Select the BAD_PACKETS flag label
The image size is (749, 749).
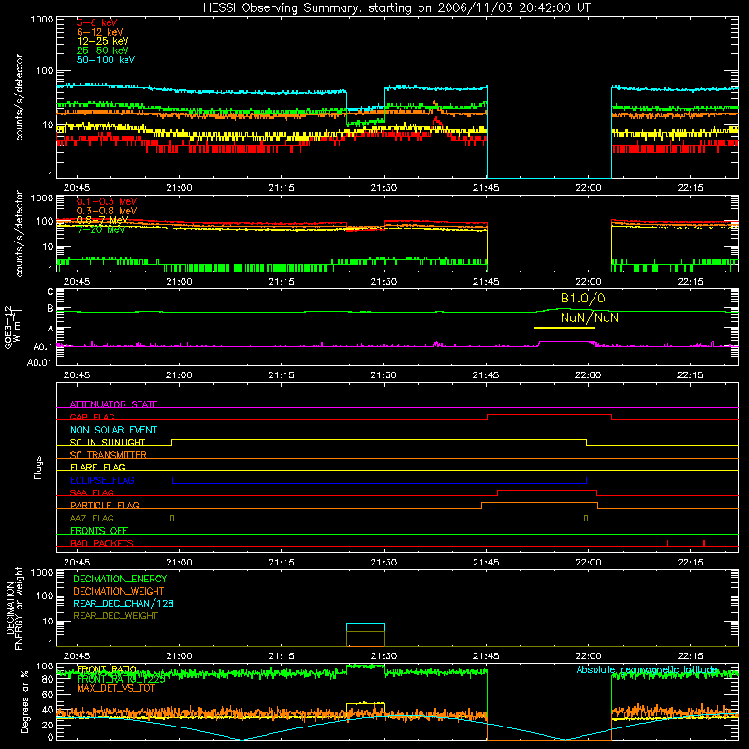pos(102,543)
